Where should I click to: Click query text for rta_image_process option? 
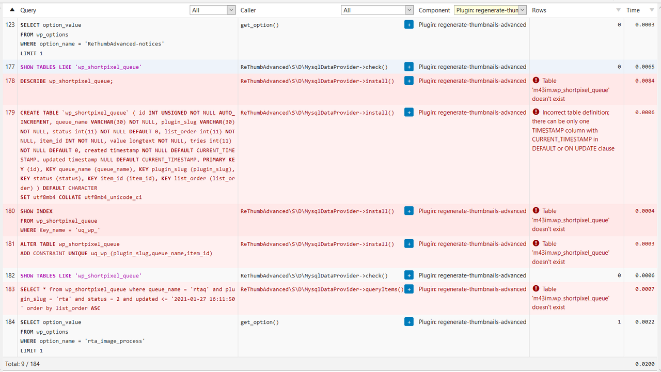coord(83,336)
